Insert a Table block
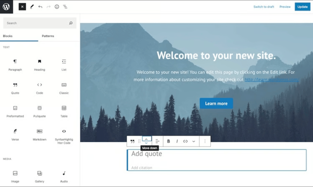Screen dimensions: 313x187 tap(64, 111)
